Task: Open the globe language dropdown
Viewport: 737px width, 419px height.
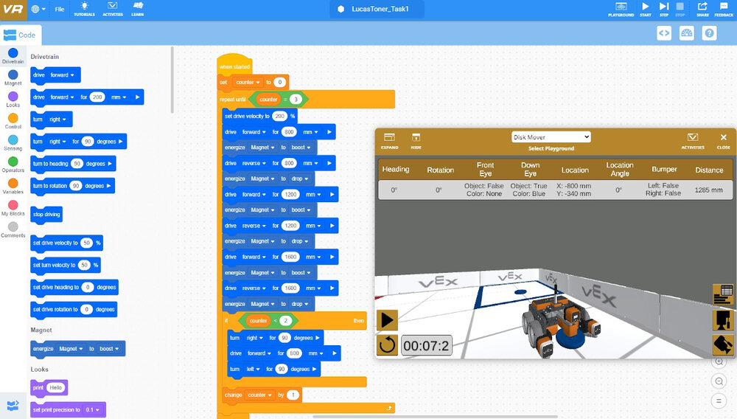Action: 38,10
